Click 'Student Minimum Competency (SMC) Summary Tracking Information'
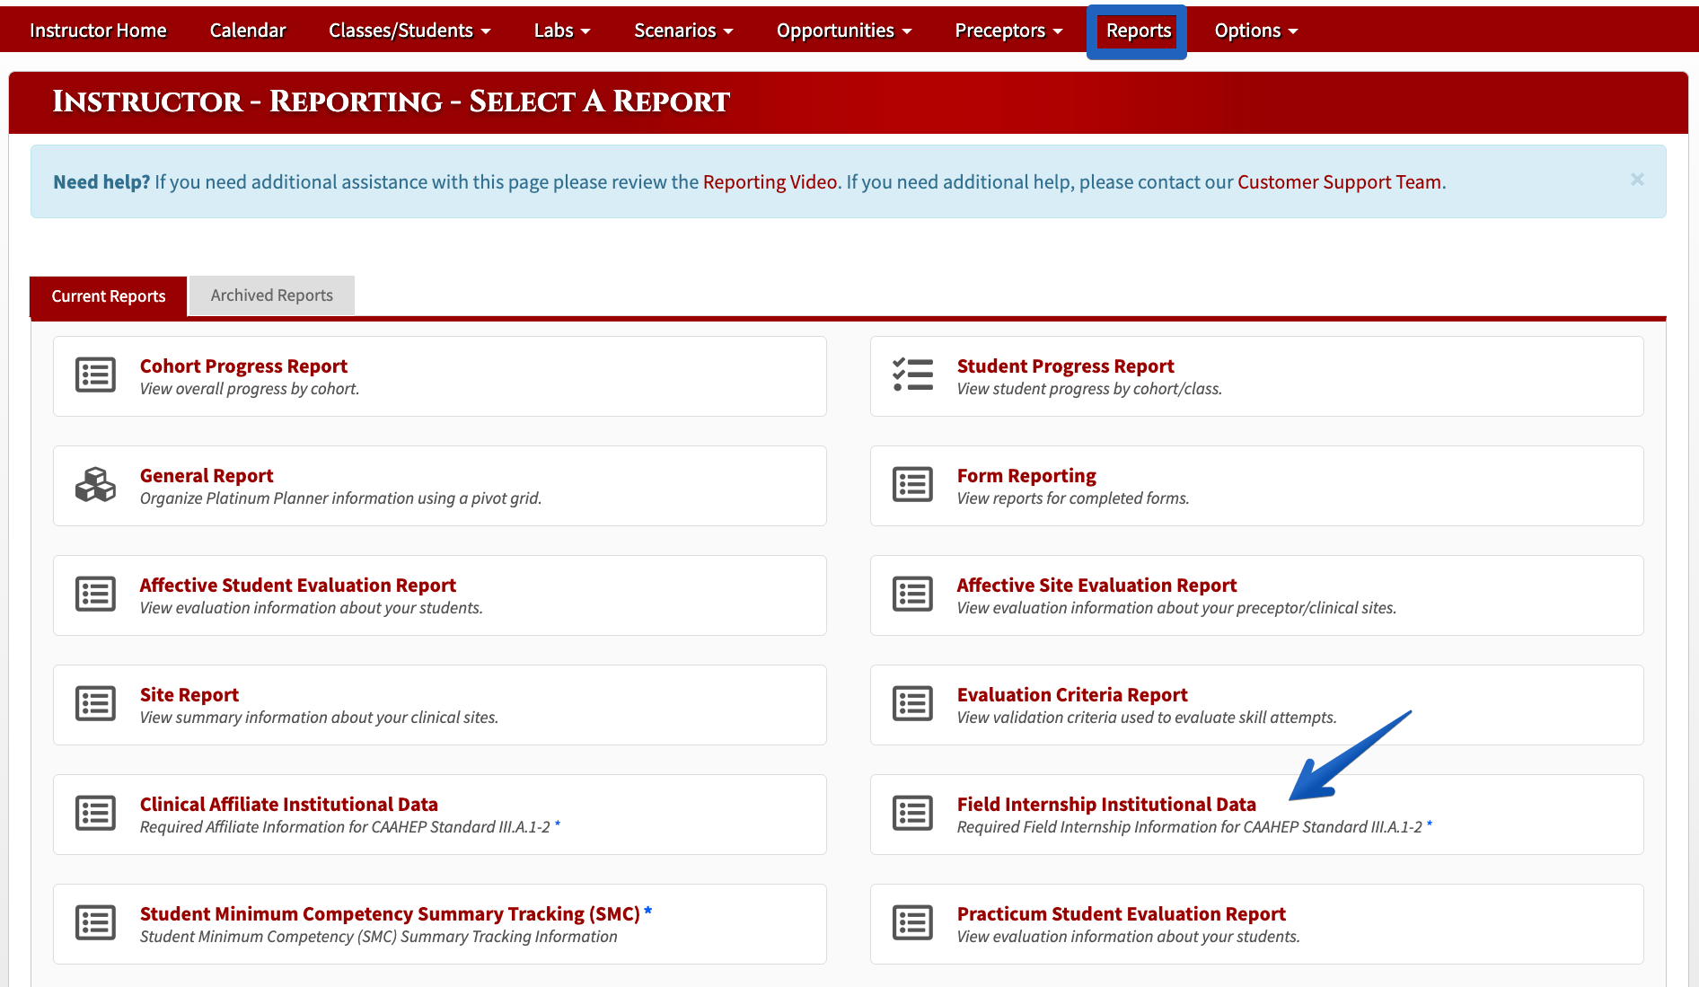Image resolution: width=1699 pixels, height=987 pixels. [x=379, y=937]
